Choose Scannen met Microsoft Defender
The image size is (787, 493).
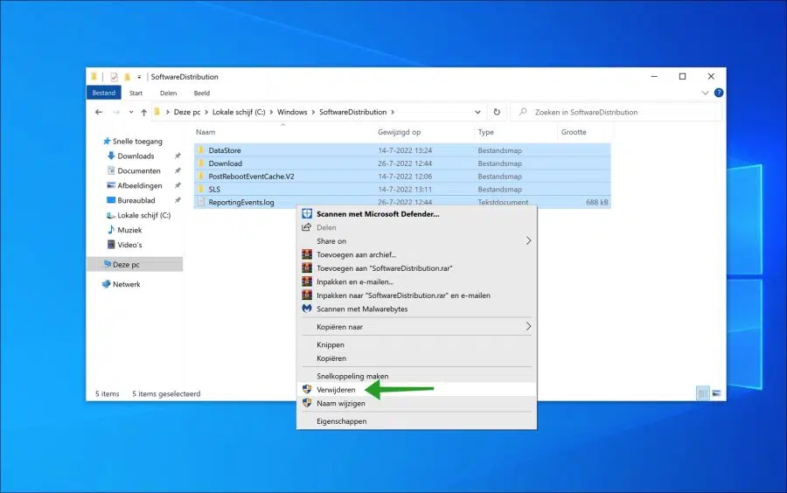point(416,213)
